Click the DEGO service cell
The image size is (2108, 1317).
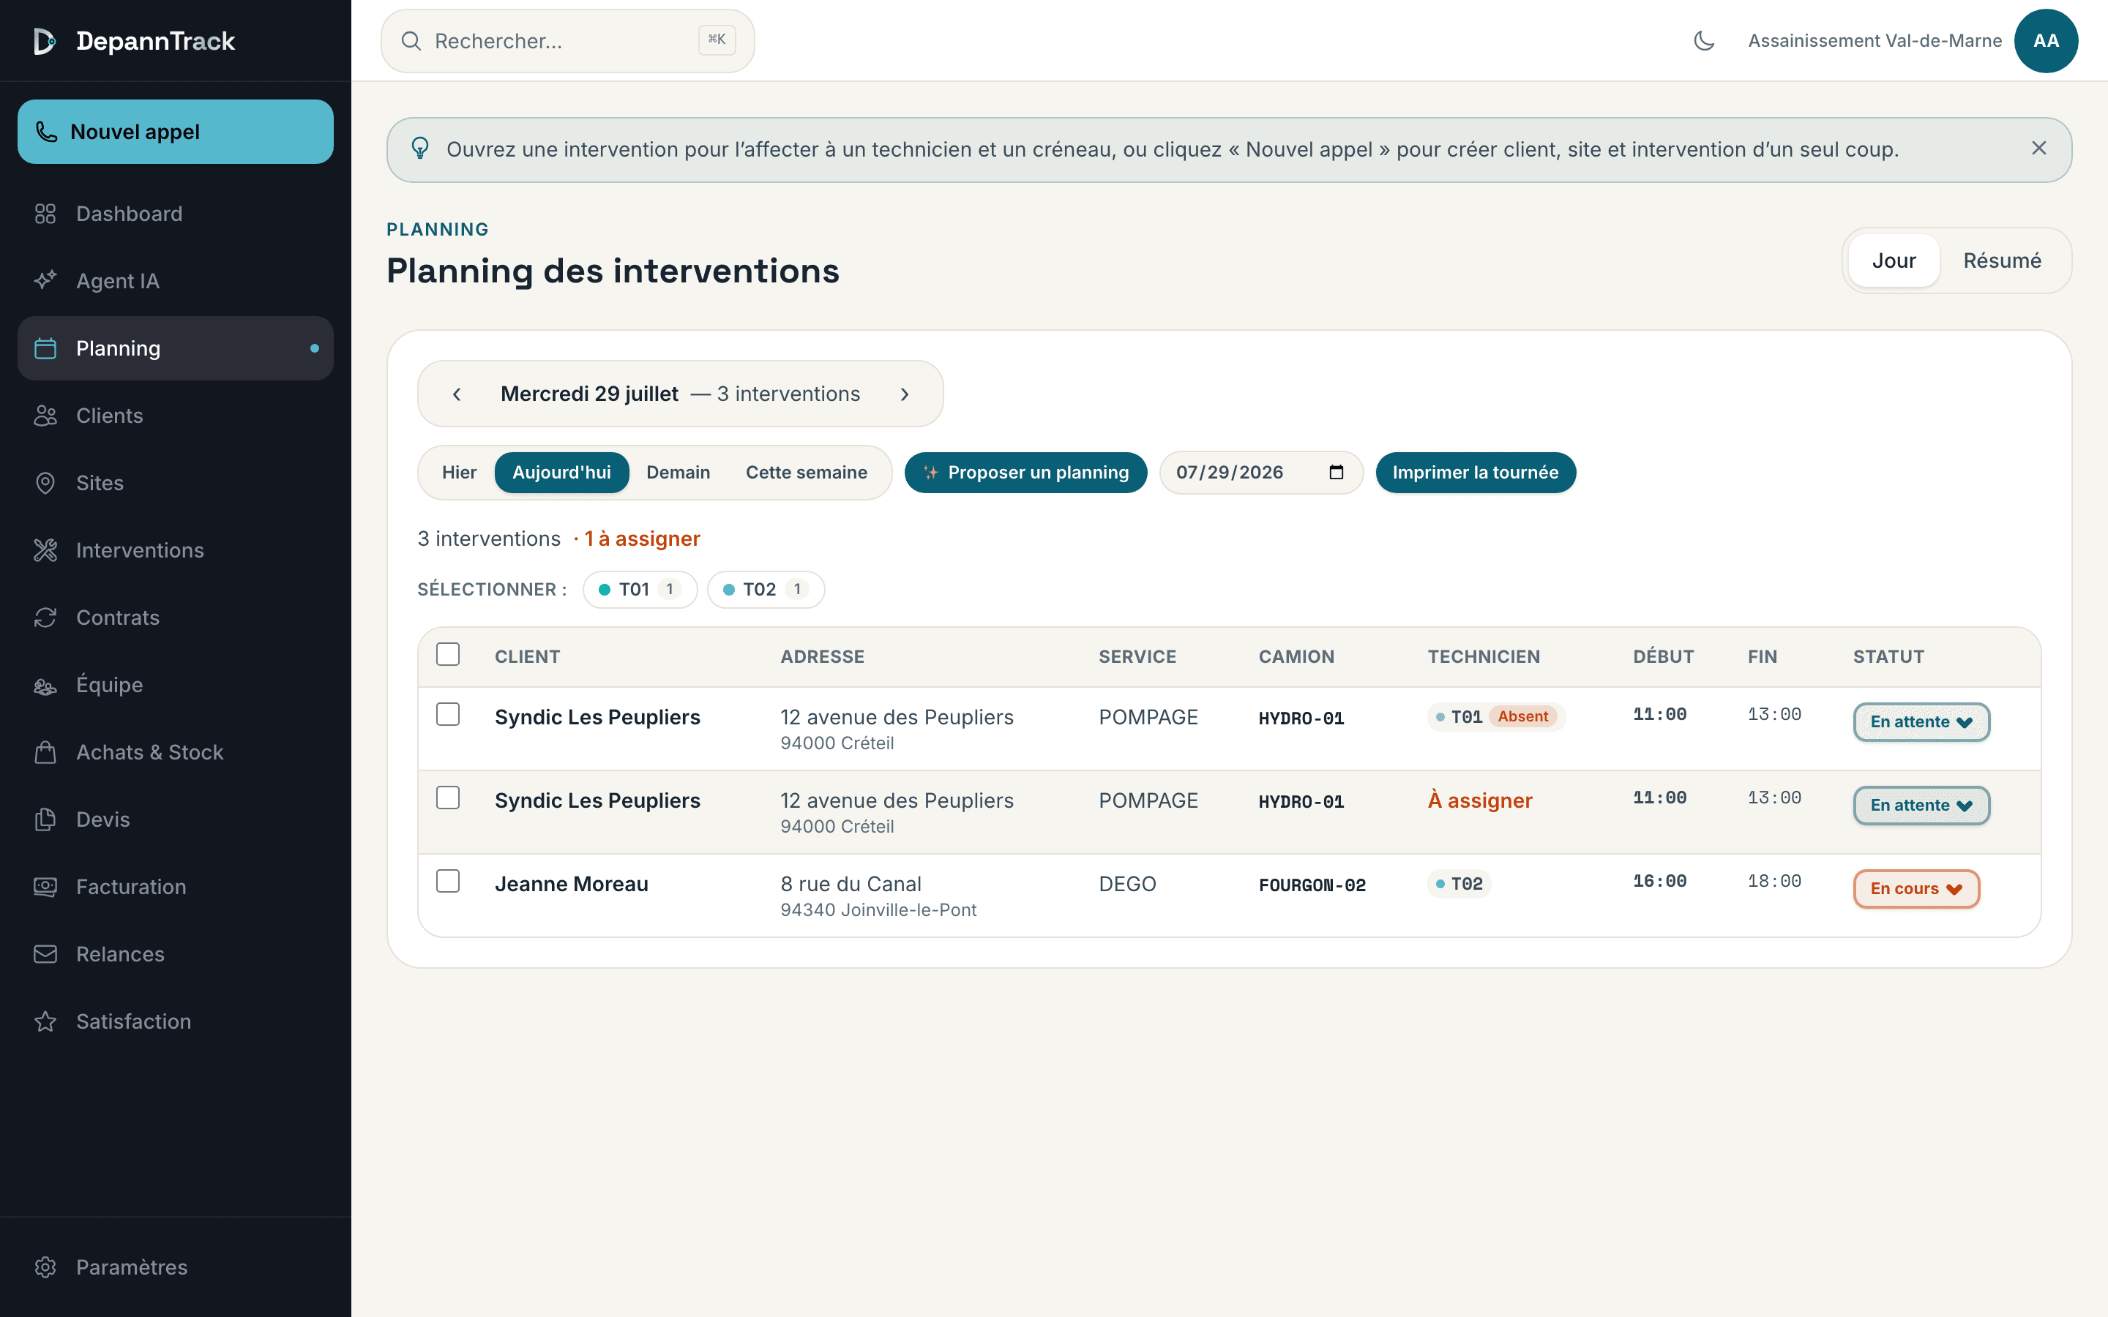[x=1127, y=884]
